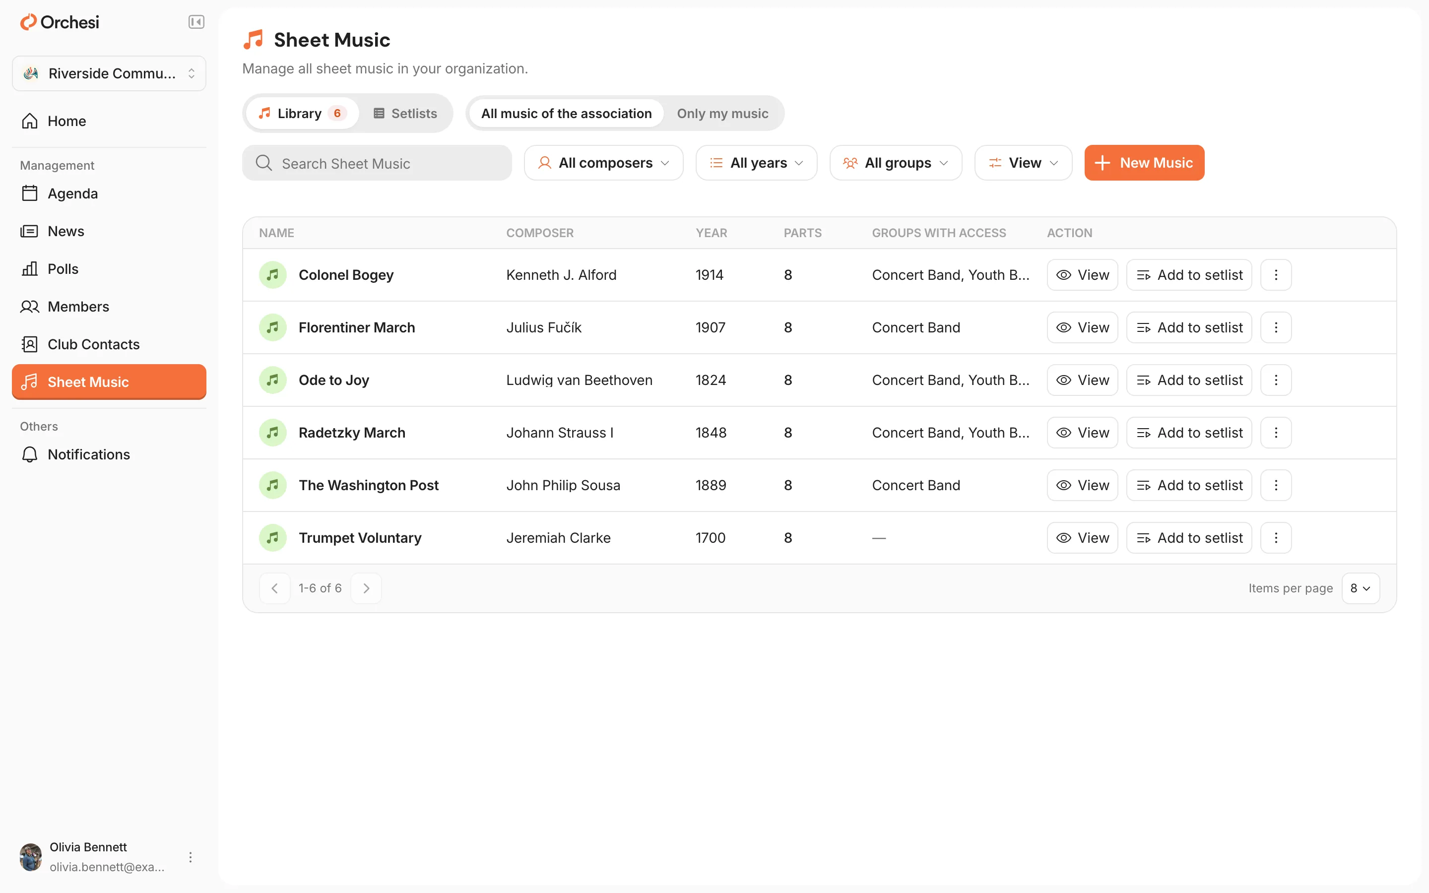
Task: Change items per page dropdown
Action: pyautogui.click(x=1361, y=588)
